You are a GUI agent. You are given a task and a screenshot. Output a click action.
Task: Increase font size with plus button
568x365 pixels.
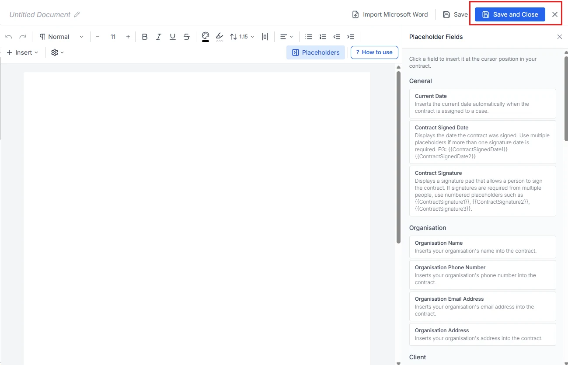pos(128,37)
